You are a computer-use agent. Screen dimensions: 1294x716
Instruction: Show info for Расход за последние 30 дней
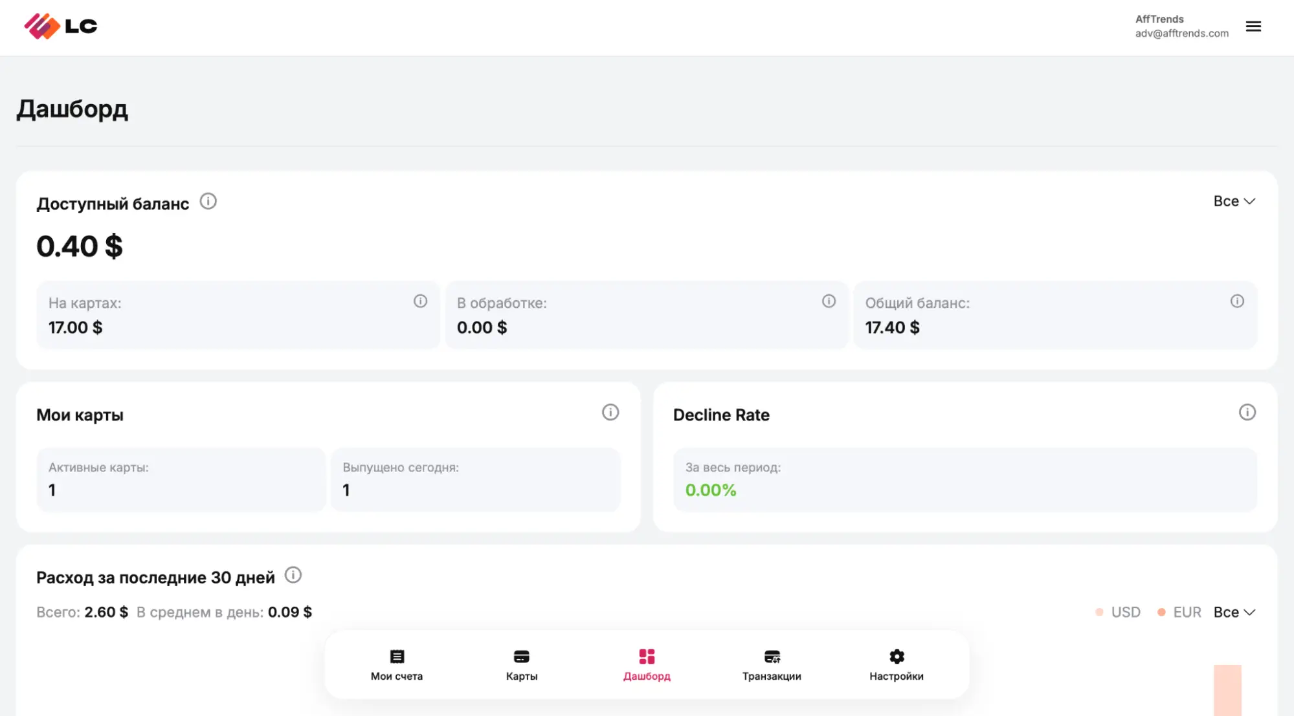[293, 575]
